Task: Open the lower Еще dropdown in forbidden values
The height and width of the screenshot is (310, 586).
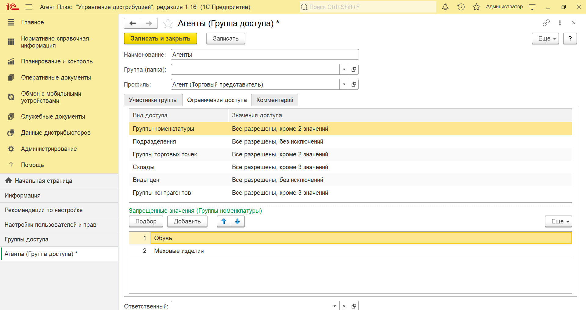Action: click(559, 221)
